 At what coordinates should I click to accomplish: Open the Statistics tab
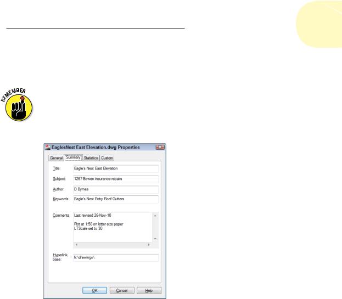tap(91, 158)
